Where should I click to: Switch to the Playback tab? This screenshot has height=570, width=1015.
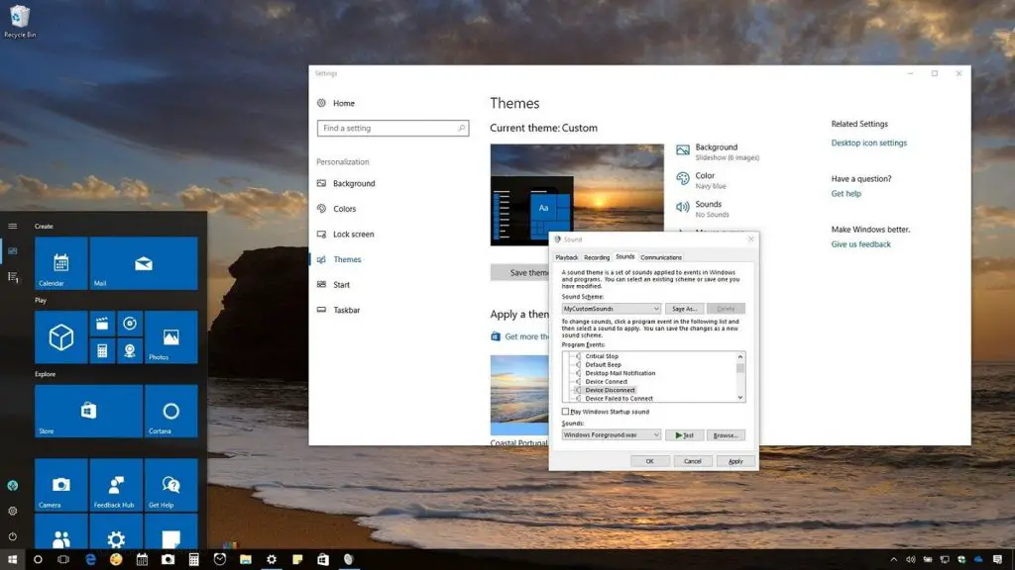pos(566,257)
